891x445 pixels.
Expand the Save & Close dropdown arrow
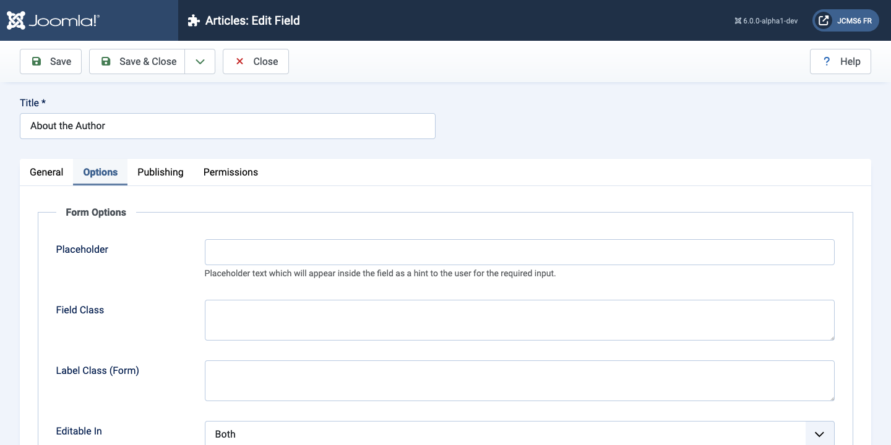click(x=200, y=61)
